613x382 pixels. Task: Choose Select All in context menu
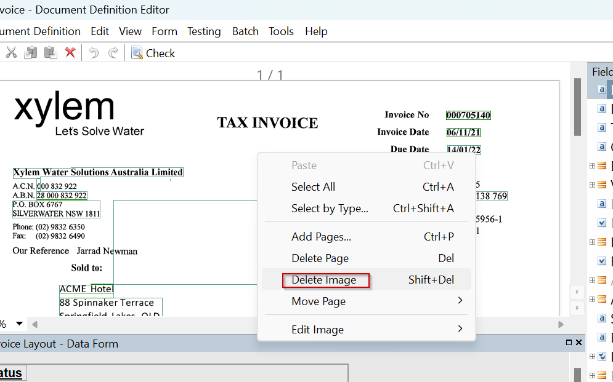click(367, 187)
